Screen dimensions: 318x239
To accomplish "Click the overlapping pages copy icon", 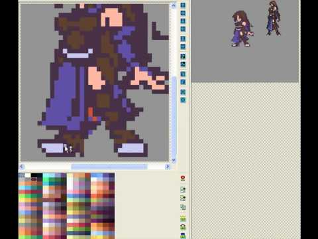I will click(x=183, y=207).
